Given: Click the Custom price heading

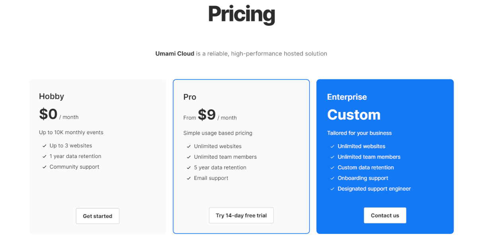Looking at the screenshot, I should [x=354, y=115].
